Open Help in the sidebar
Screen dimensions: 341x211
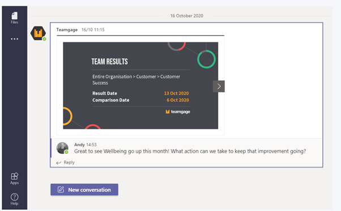pos(14,199)
